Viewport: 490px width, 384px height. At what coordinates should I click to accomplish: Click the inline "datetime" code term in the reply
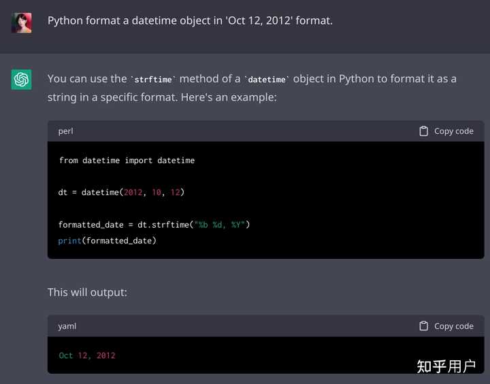pyautogui.click(x=267, y=80)
